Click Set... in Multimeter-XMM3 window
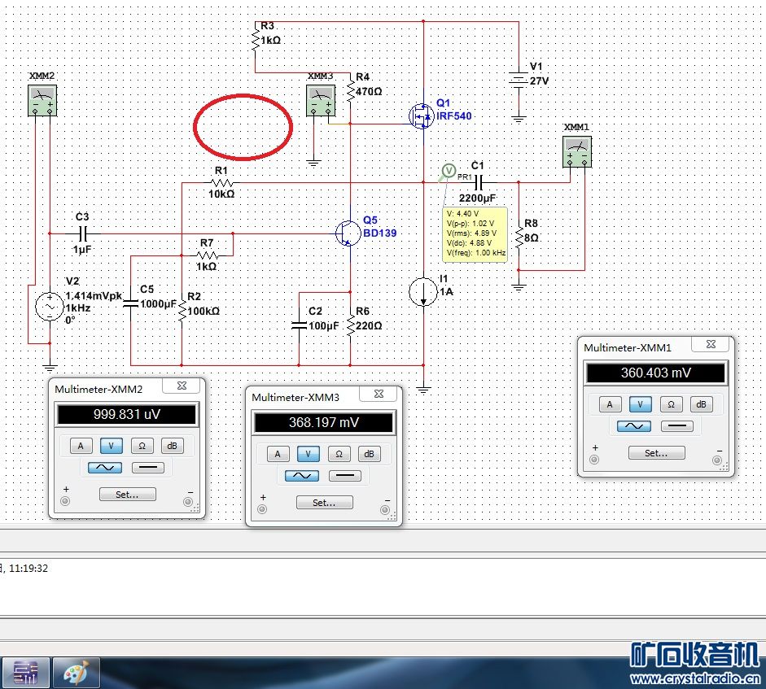 point(323,503)
